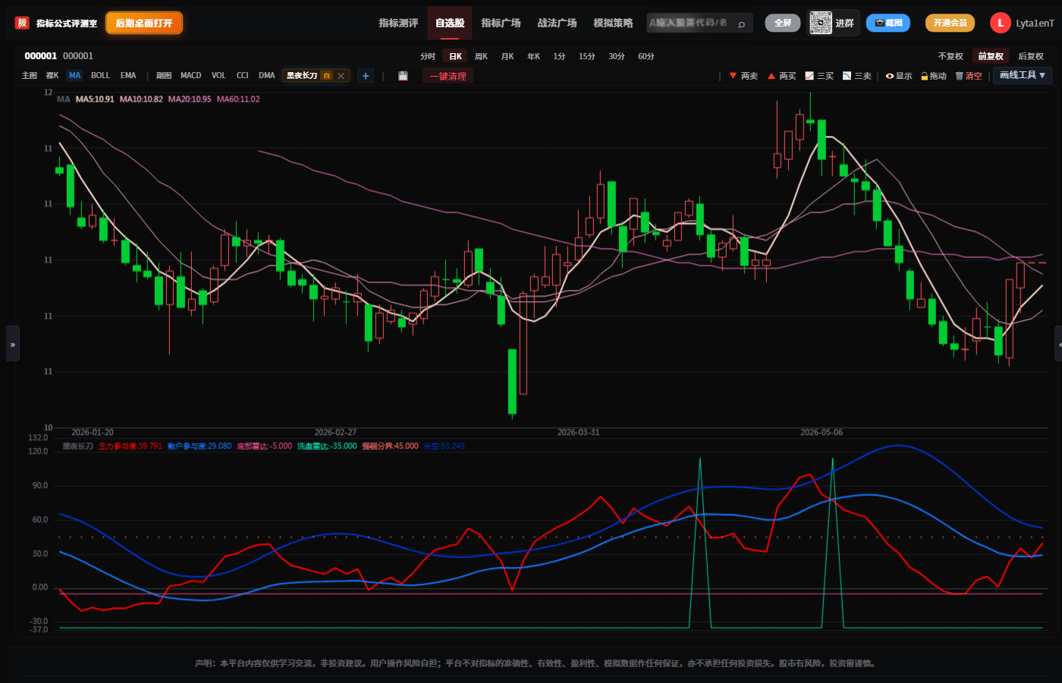The width and height of the screenshot is (1062, 683).
Task: Switch to the 分时 timeframe
Action: click(x=428, y=56)
